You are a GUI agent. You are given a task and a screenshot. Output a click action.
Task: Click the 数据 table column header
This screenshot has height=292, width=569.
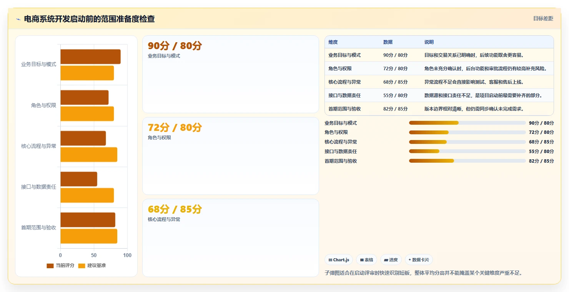click(x=388, y=42)
